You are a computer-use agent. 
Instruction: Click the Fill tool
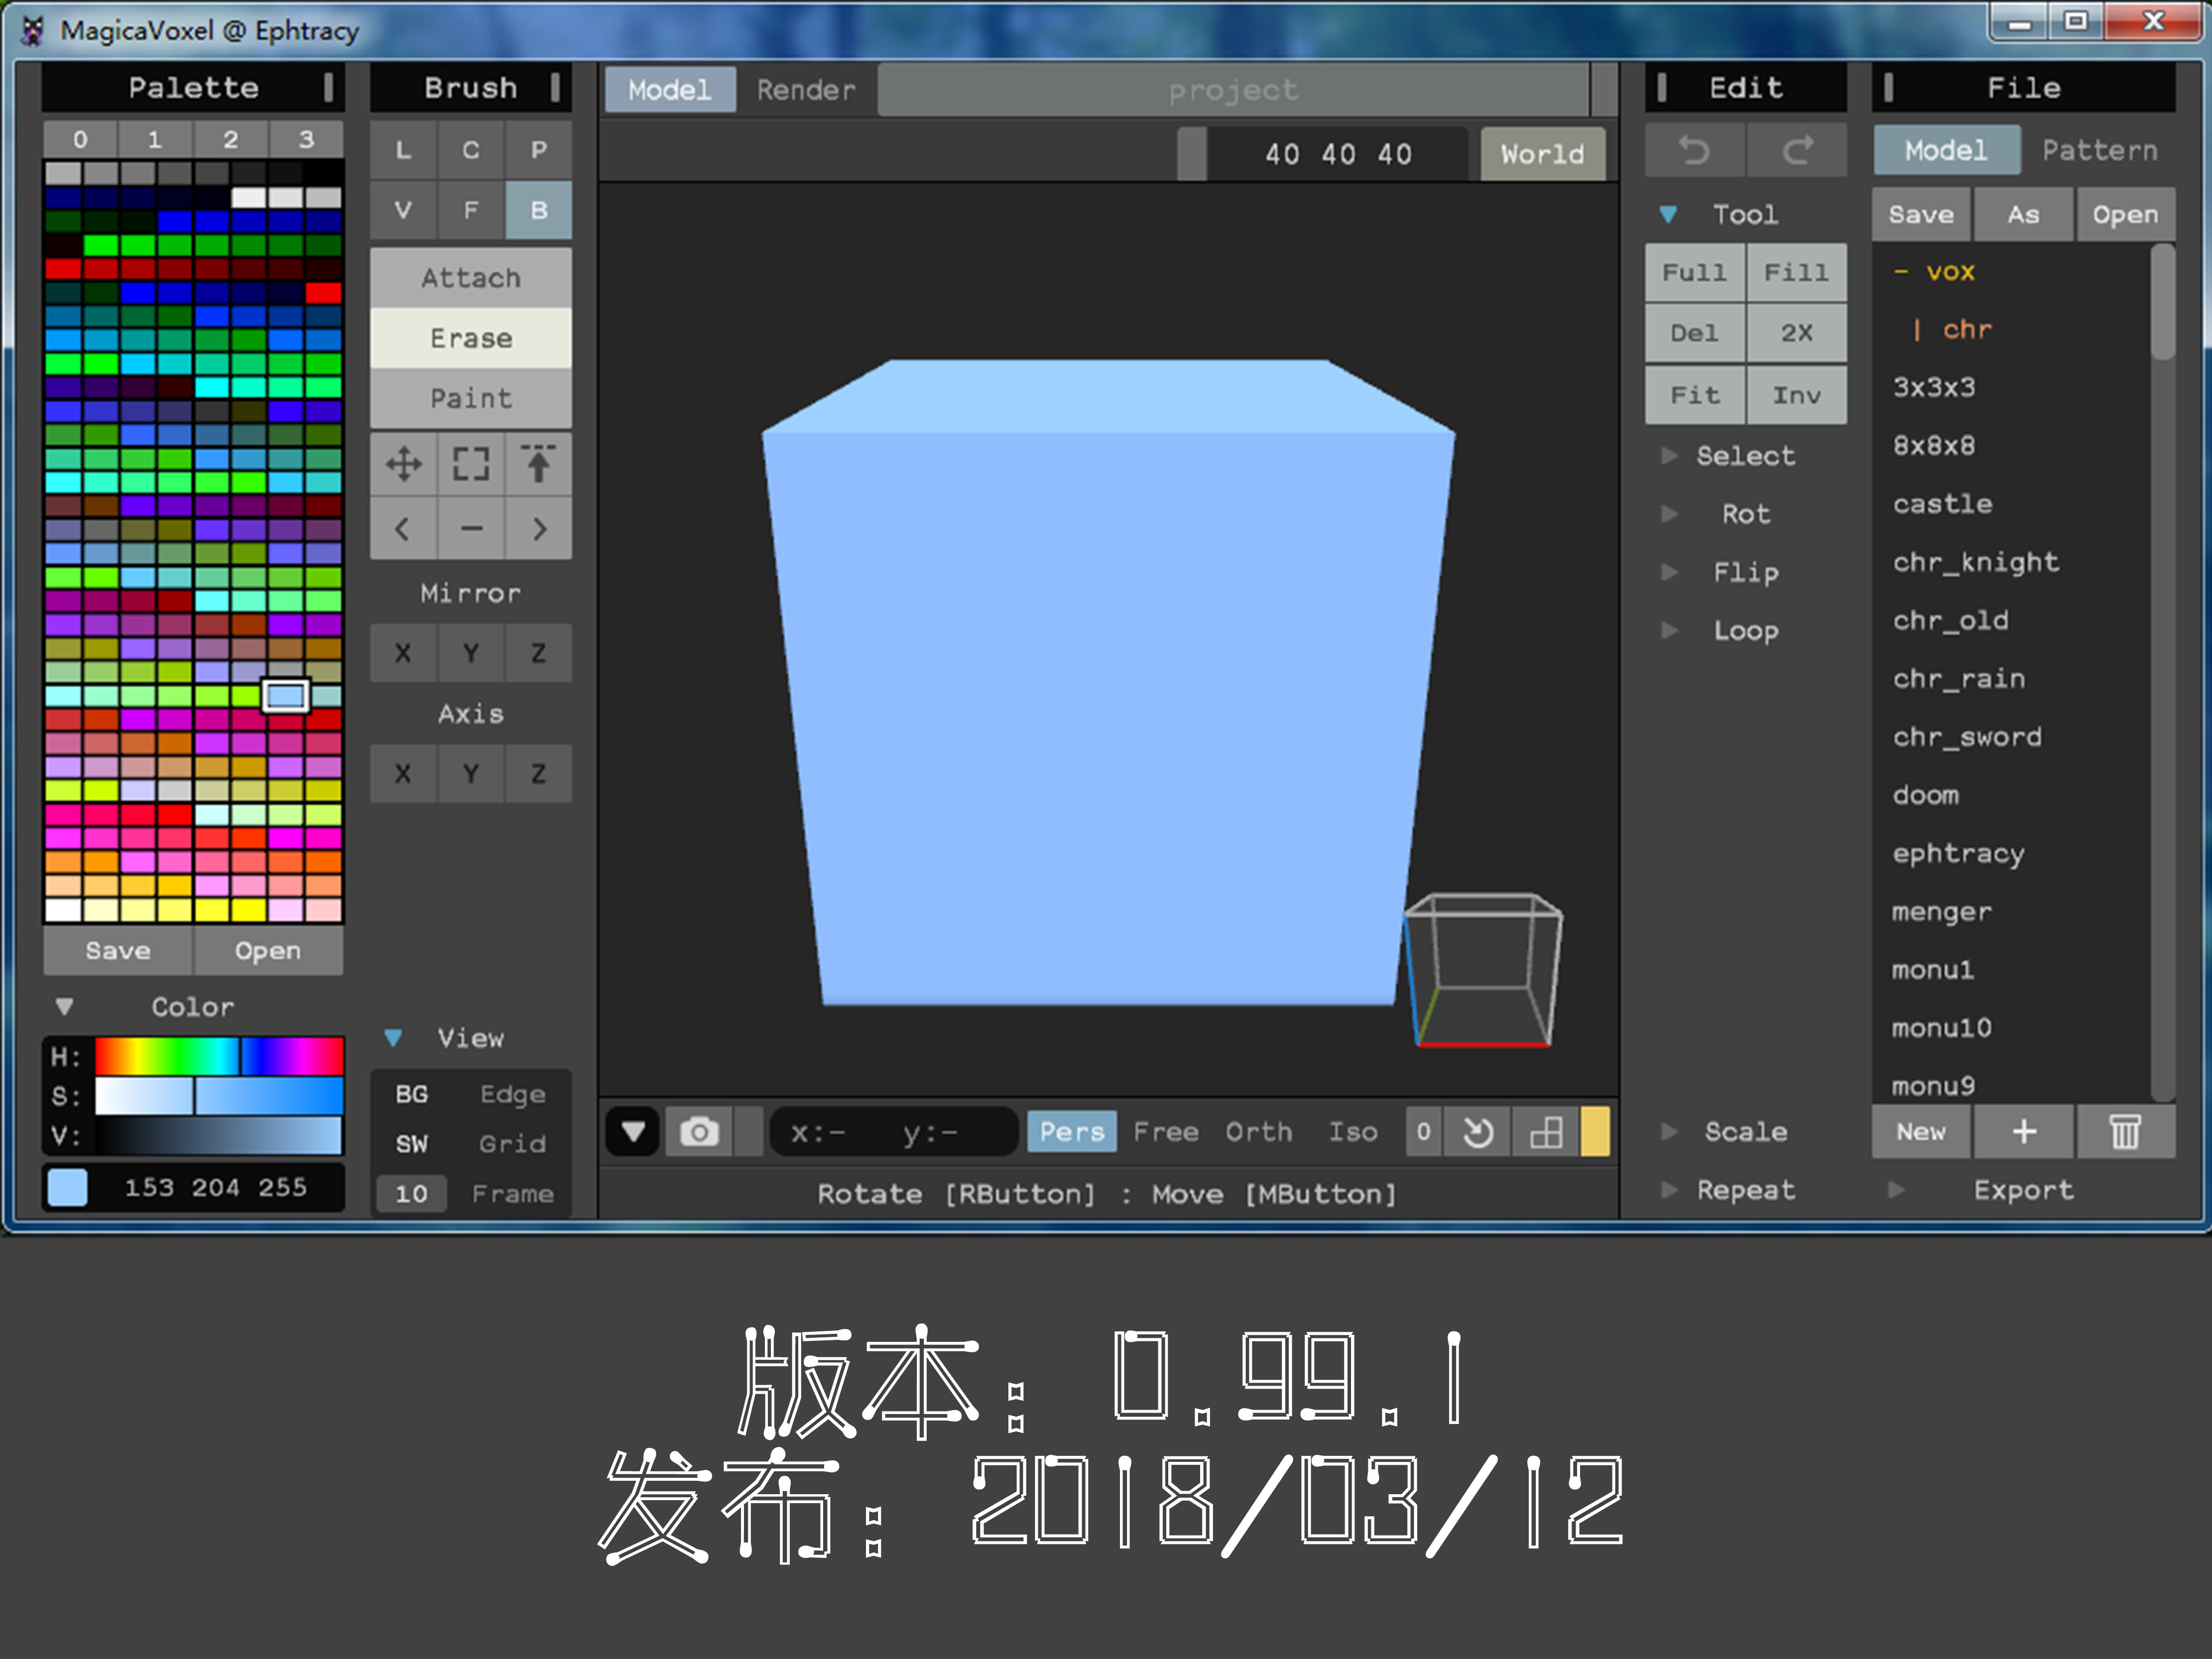(x=1797, y=274)
